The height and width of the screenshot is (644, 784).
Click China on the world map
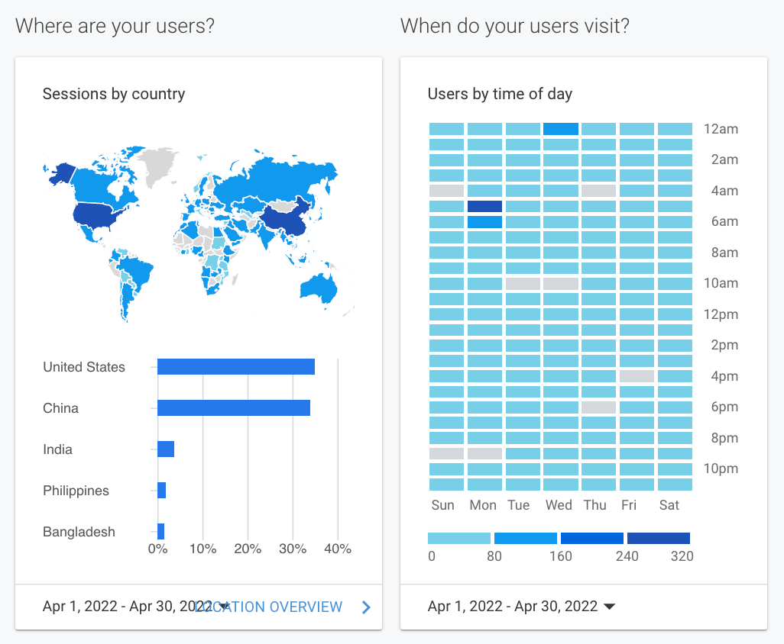point(284,219)
